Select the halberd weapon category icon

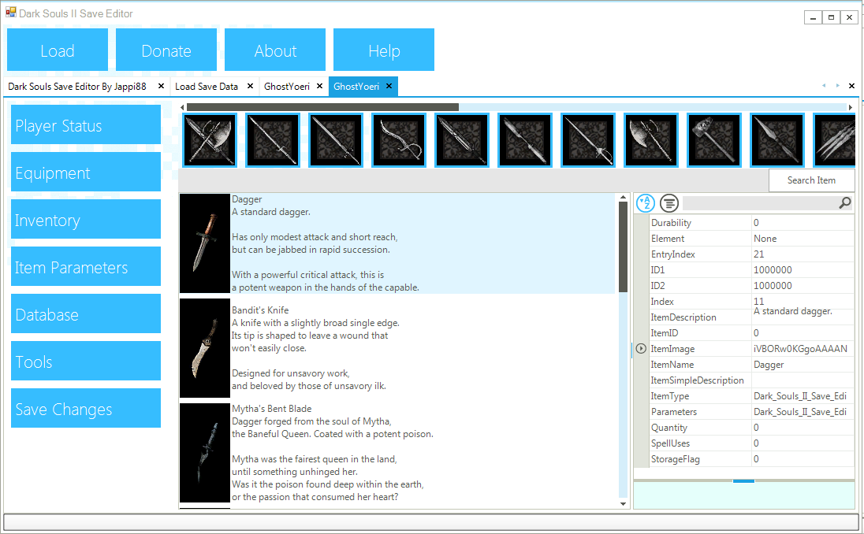(650, 140)
